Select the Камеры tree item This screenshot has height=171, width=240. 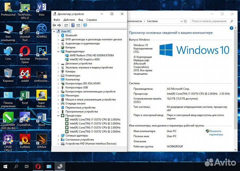[x=70, y=71]
